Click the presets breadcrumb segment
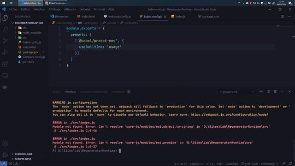 pos(112,23)
